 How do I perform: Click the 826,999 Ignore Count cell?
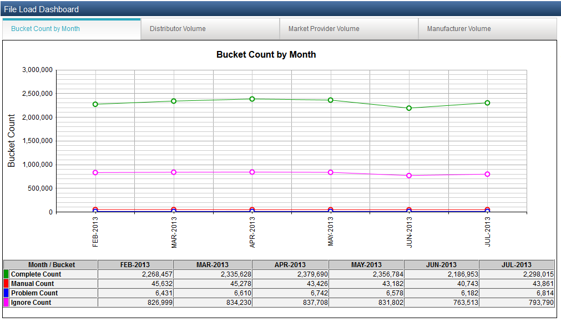pyautogui.click(x=135, y=303)
